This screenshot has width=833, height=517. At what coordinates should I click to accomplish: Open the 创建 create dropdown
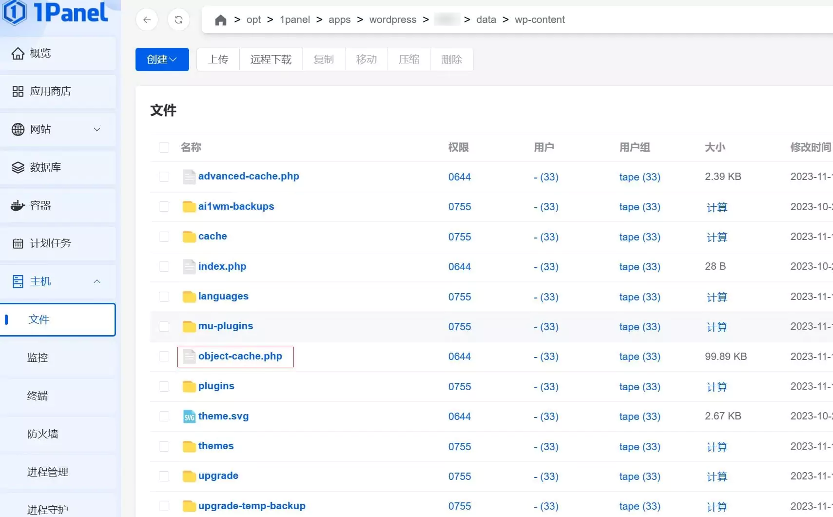[x=162, y=59]
